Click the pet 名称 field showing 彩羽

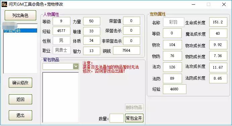pyautogui.click(x=174, y=22)
